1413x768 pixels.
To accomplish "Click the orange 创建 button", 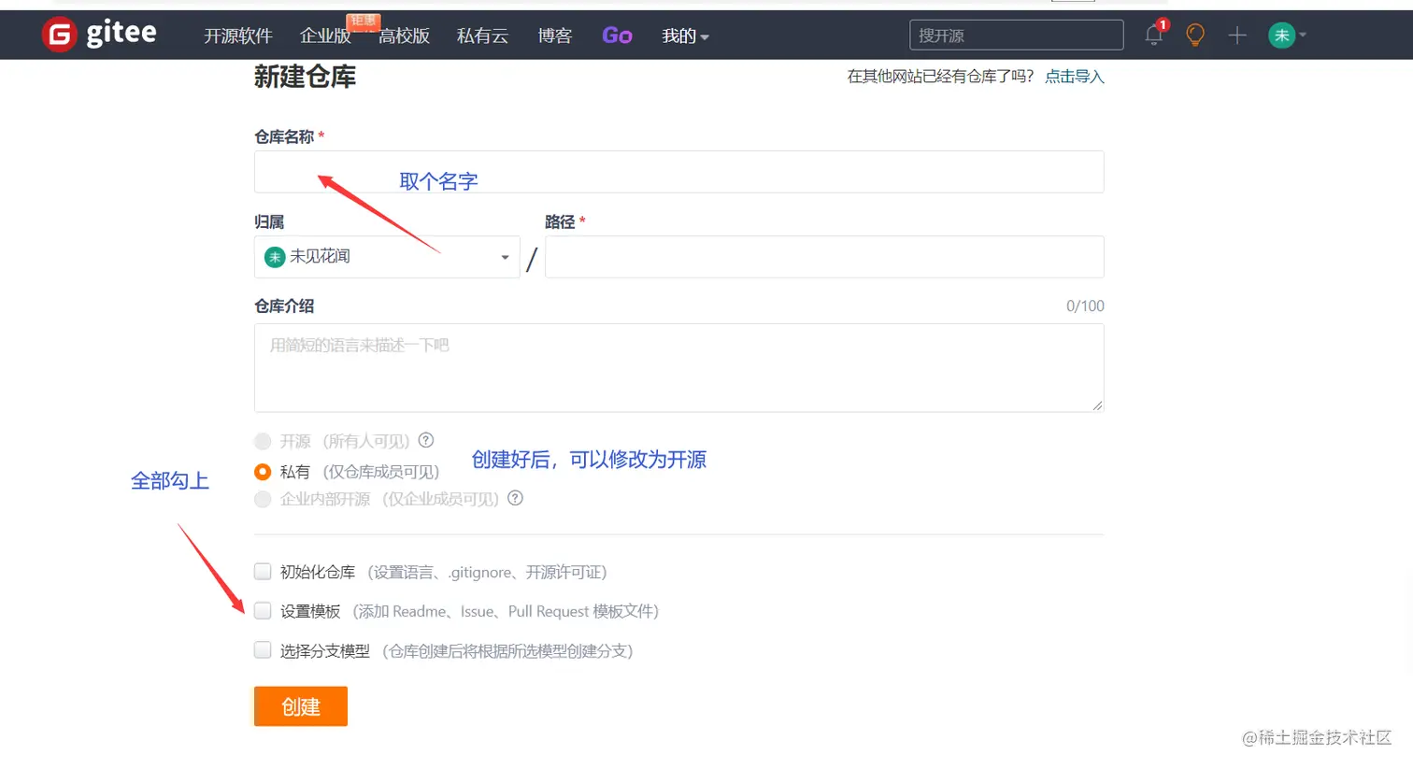I will pyautogui.click(x=301, y=706).
